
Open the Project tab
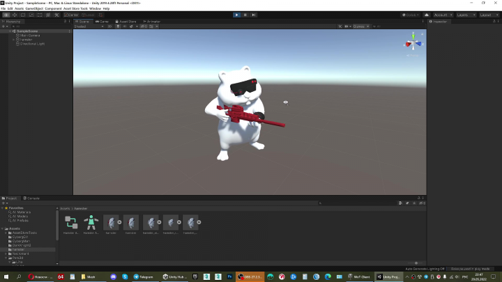pos(10,198)
